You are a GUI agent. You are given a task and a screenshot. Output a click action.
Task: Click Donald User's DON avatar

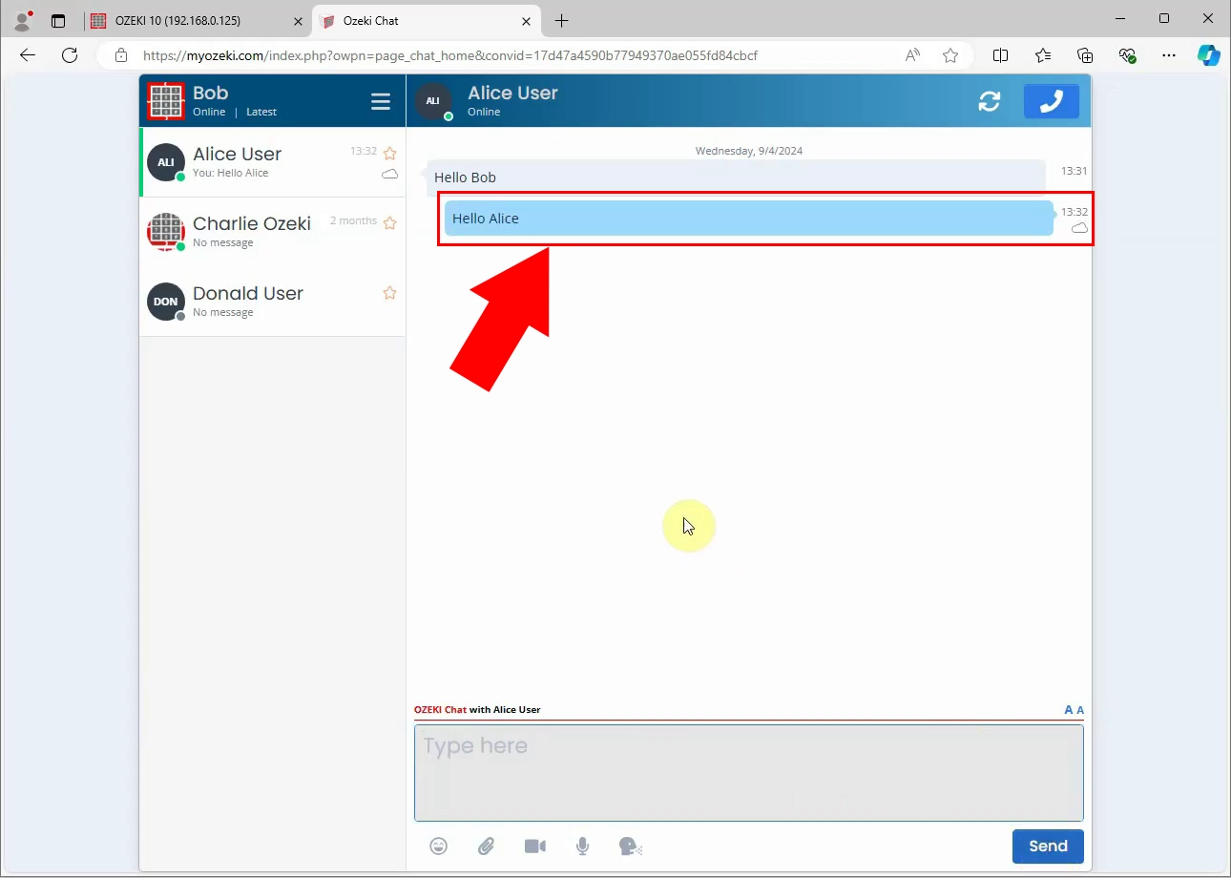166,302
